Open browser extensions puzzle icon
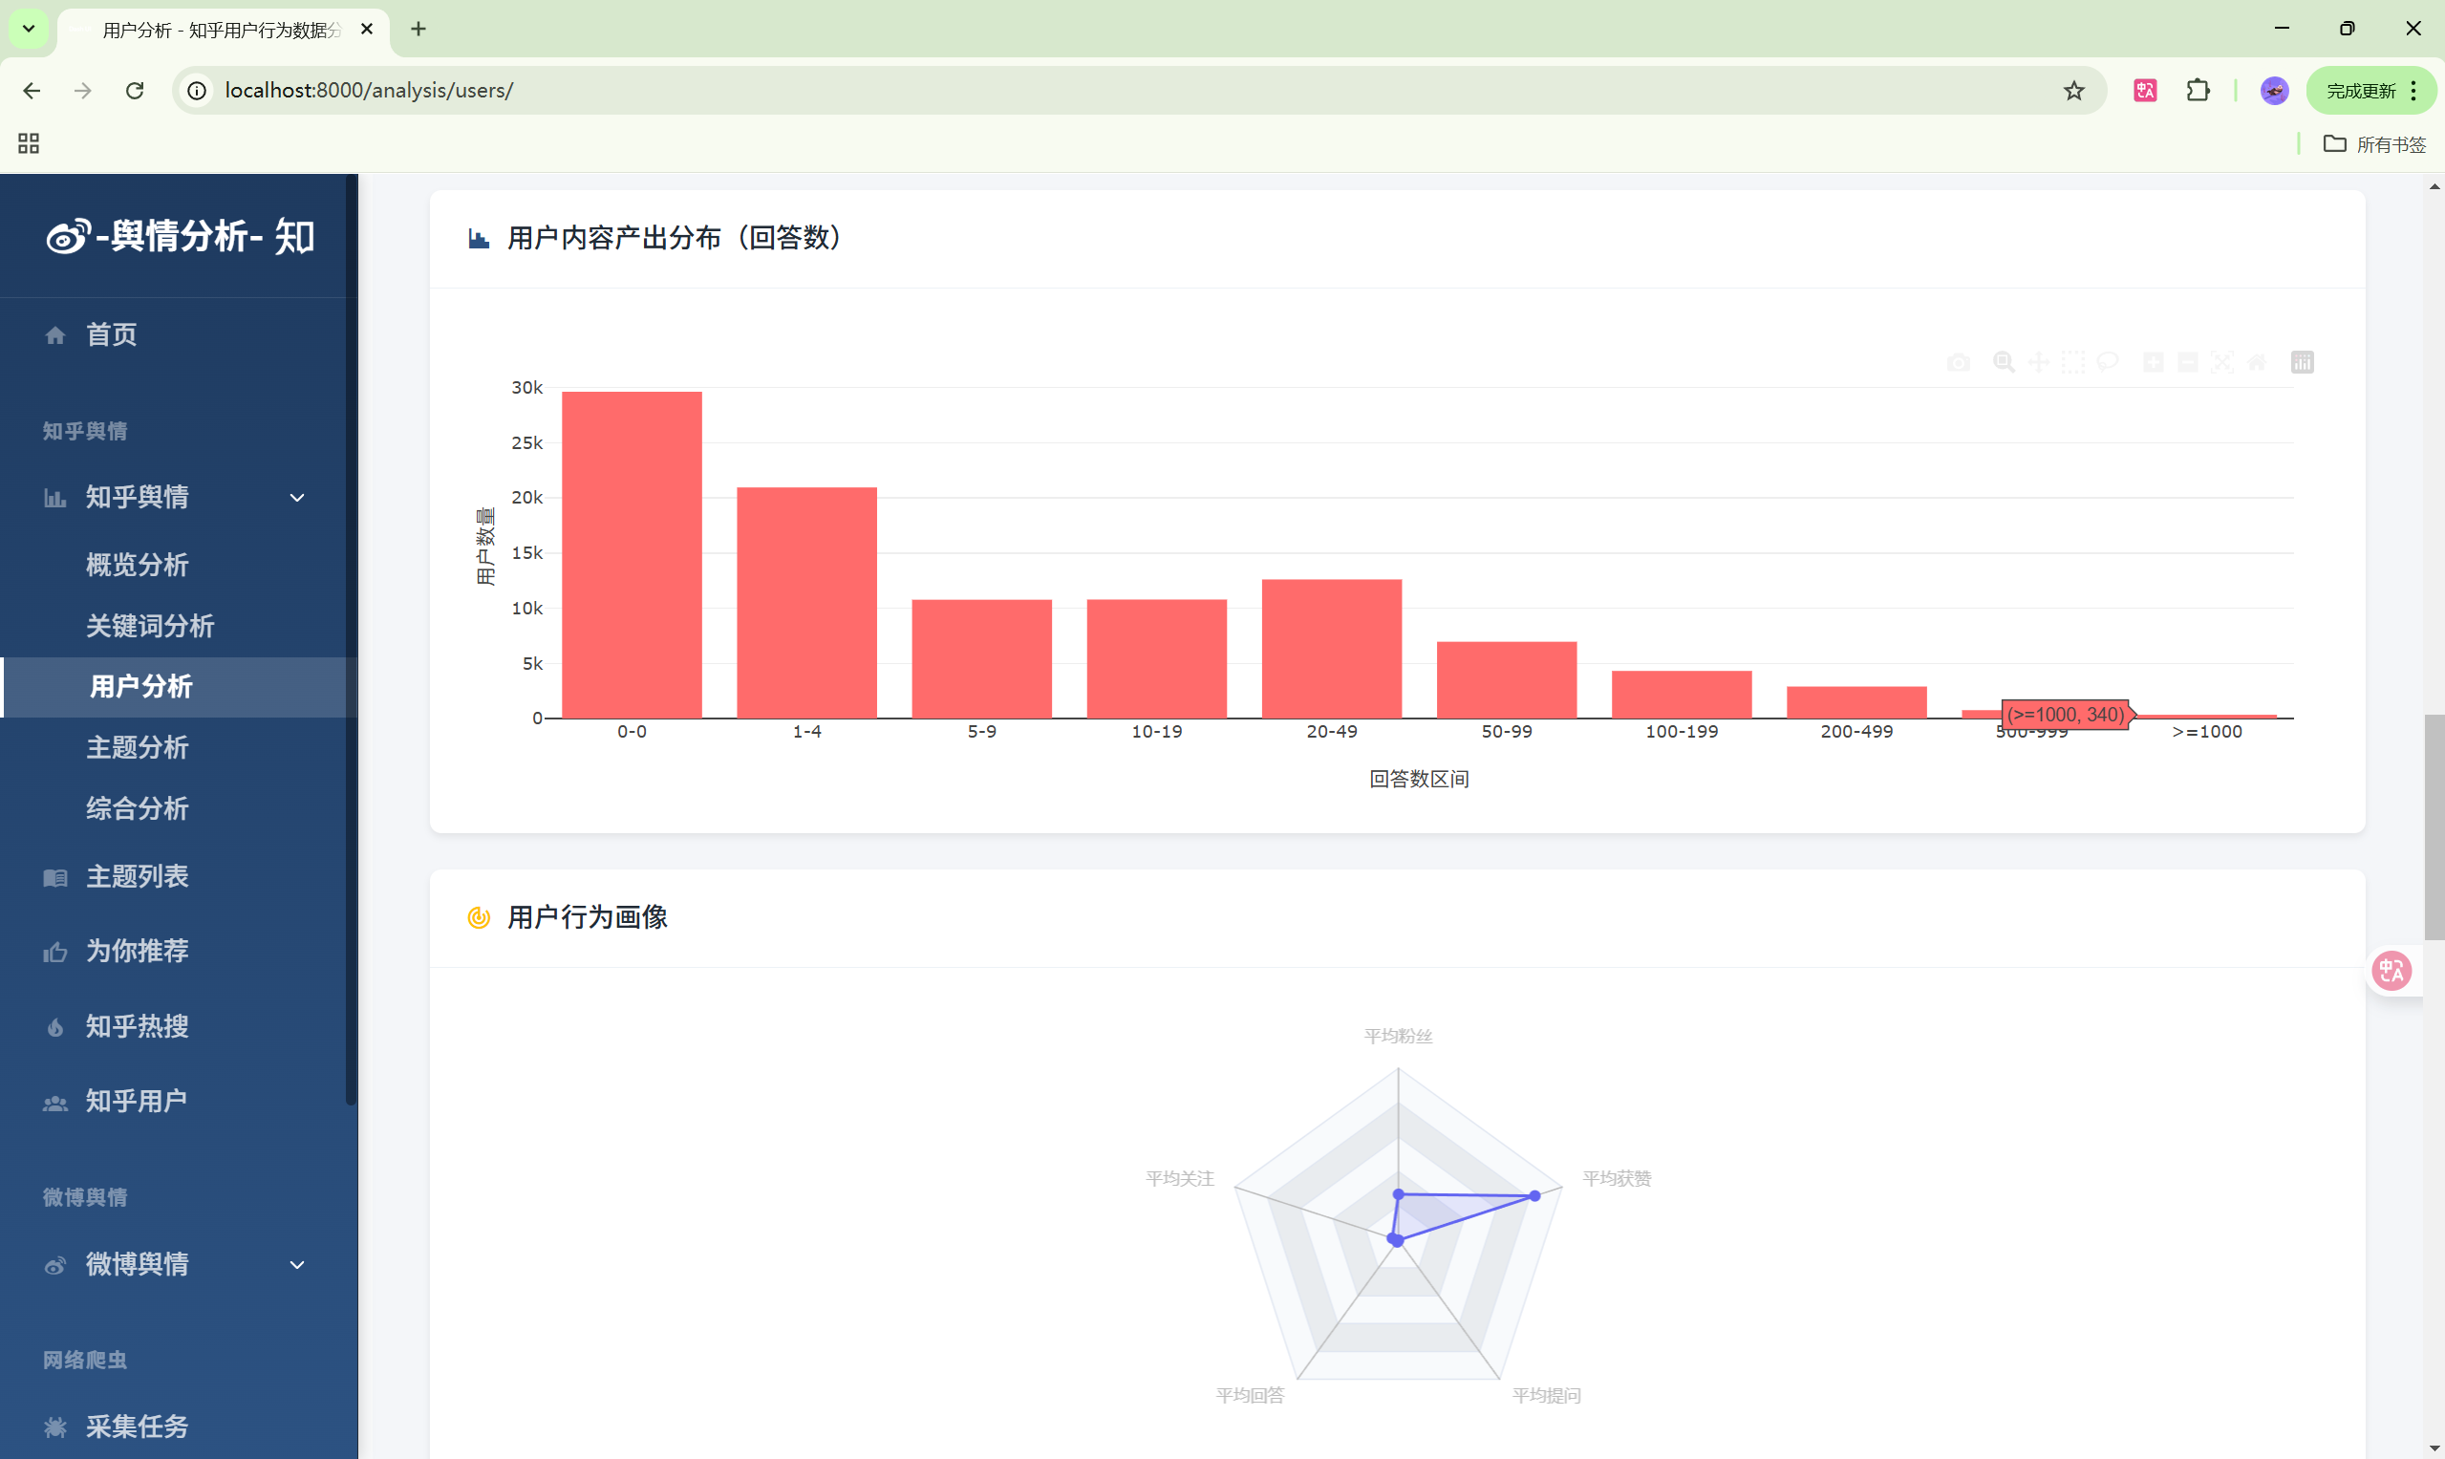This screenshot has height=1459, width=2445. (2198, 91)
